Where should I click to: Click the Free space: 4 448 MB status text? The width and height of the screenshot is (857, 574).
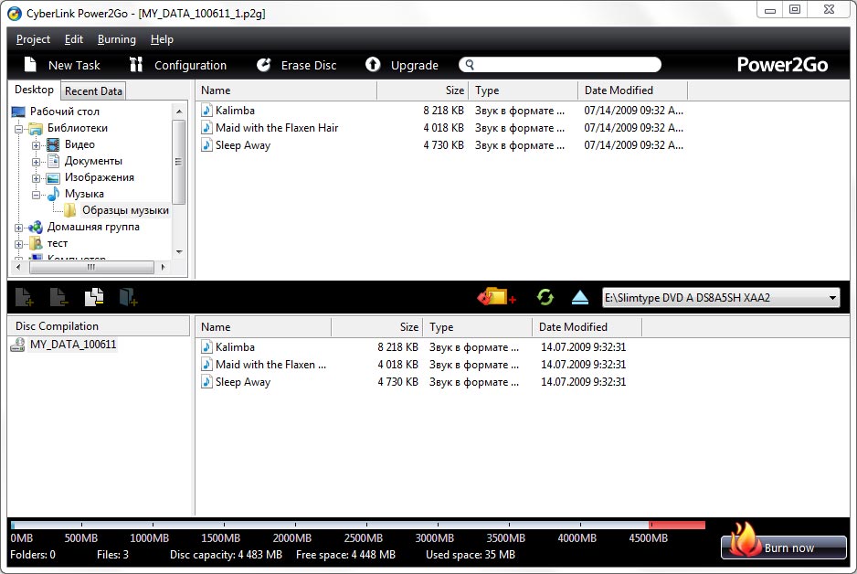(x=345, y=555)
